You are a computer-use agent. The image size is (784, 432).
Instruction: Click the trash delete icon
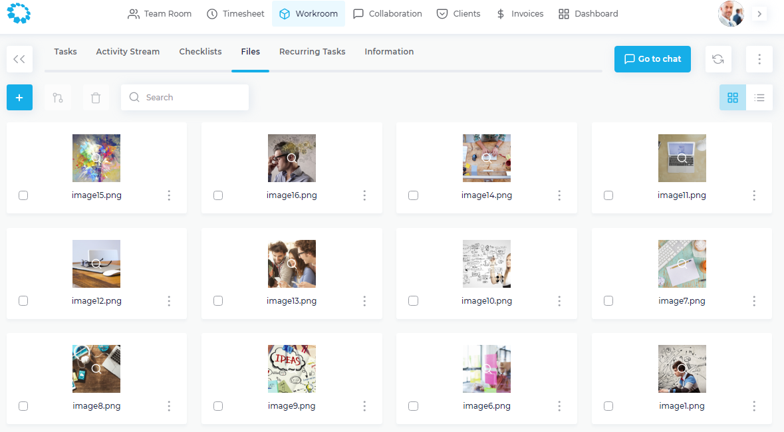coord(96,98)
